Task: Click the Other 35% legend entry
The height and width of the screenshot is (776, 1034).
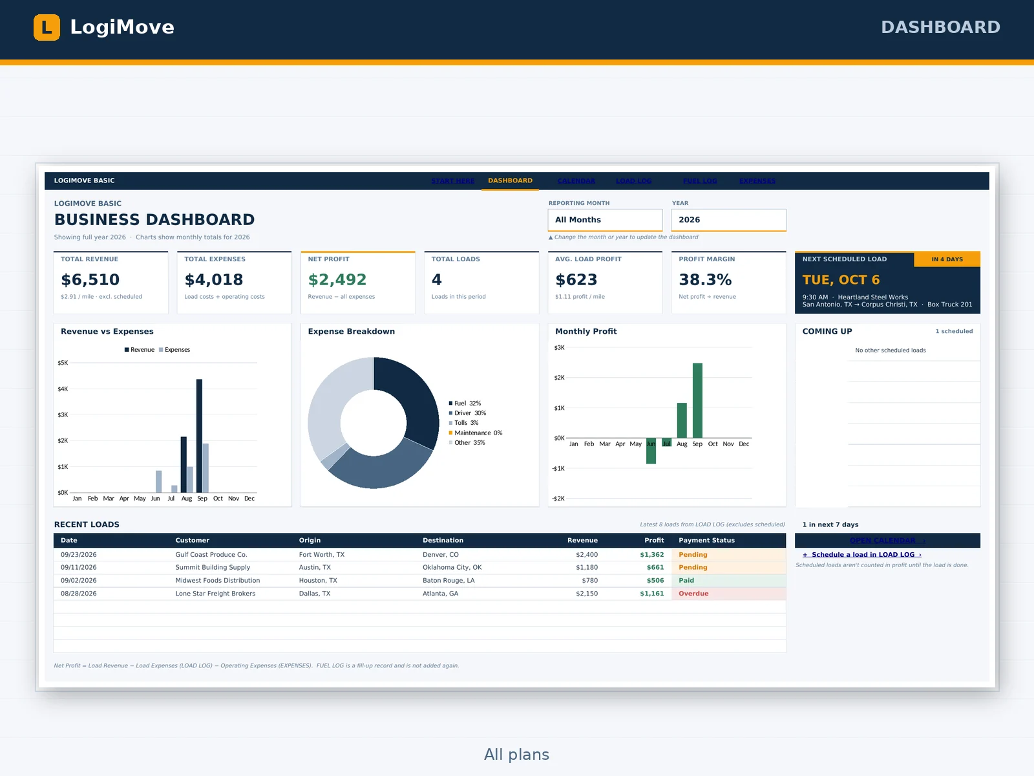Action: tap(467, 443)
